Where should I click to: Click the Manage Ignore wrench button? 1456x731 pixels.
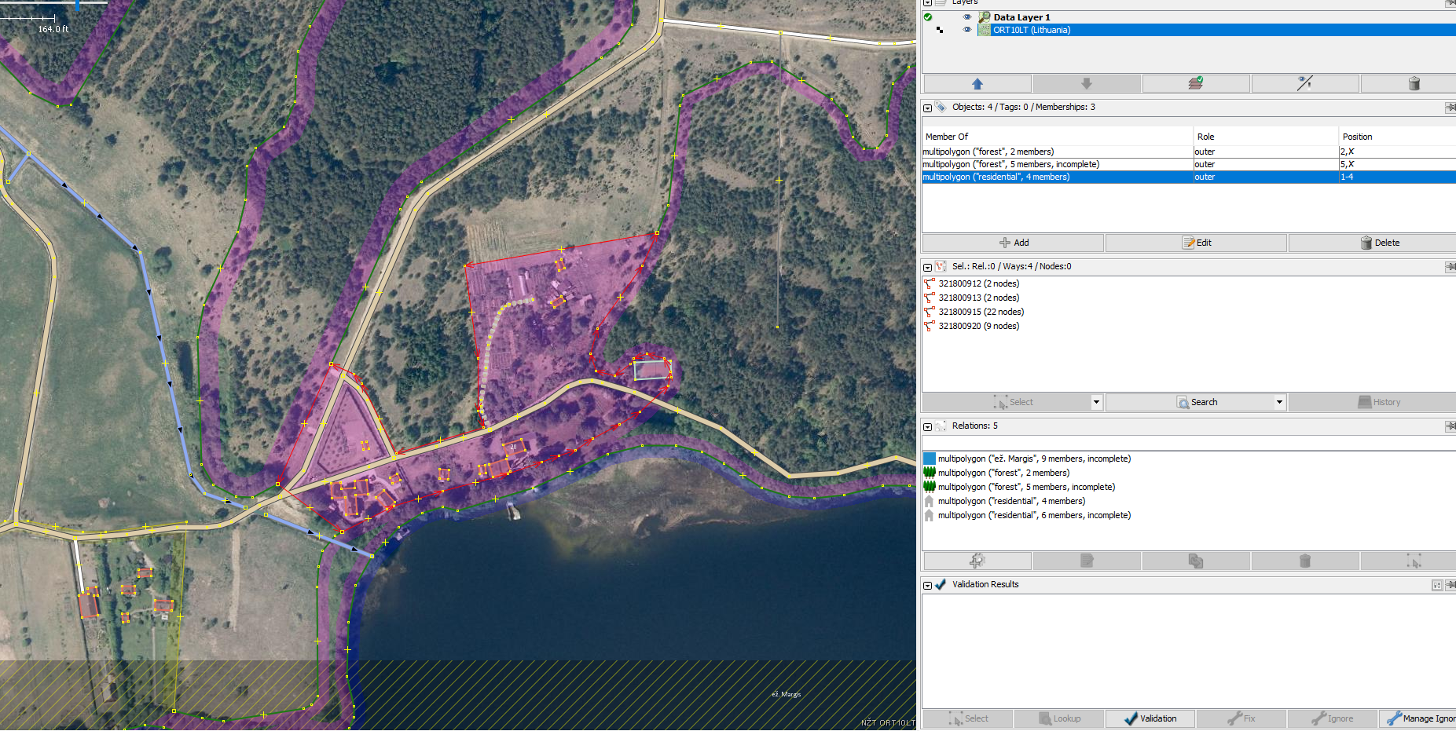1421,718
